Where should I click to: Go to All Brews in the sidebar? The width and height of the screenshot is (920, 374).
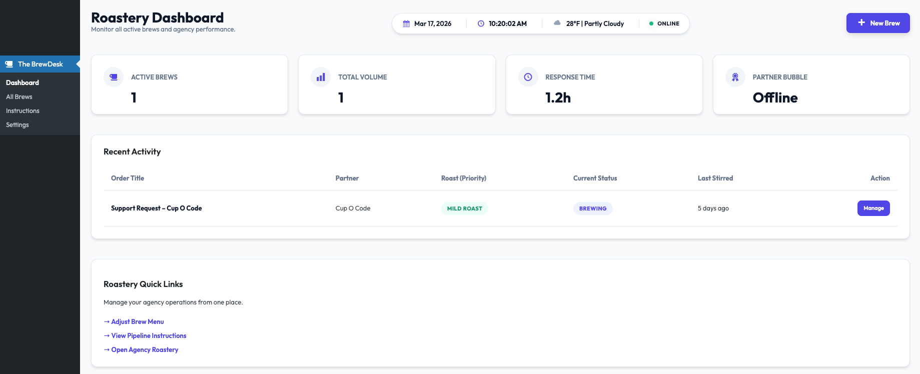point(19,96)
